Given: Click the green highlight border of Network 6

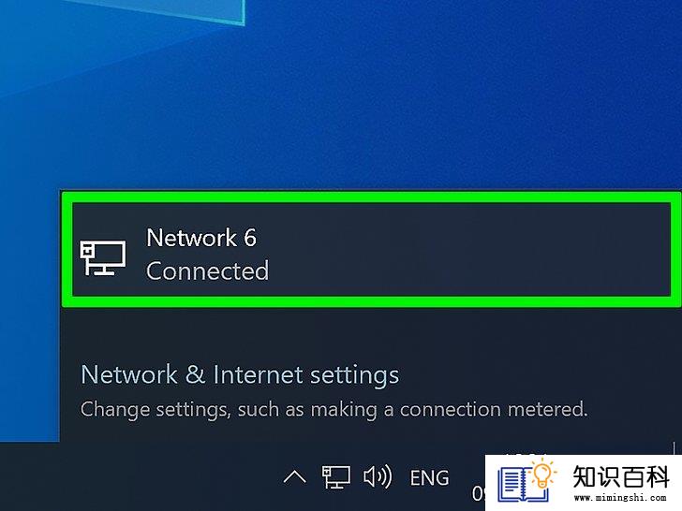Looking at the screenshot, I should tap(371, 197).
